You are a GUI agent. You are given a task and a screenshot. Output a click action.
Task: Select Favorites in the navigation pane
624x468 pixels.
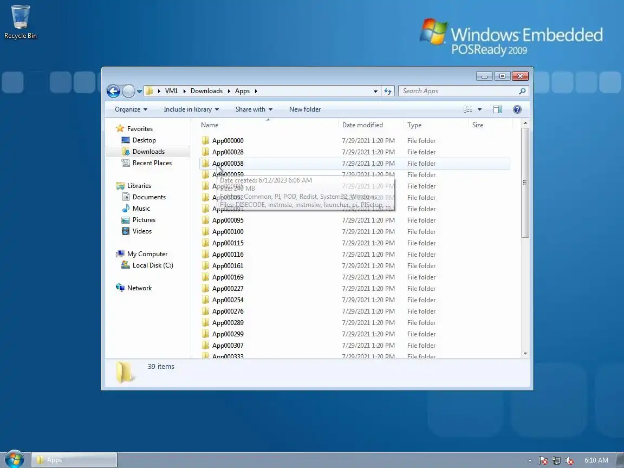140,129
